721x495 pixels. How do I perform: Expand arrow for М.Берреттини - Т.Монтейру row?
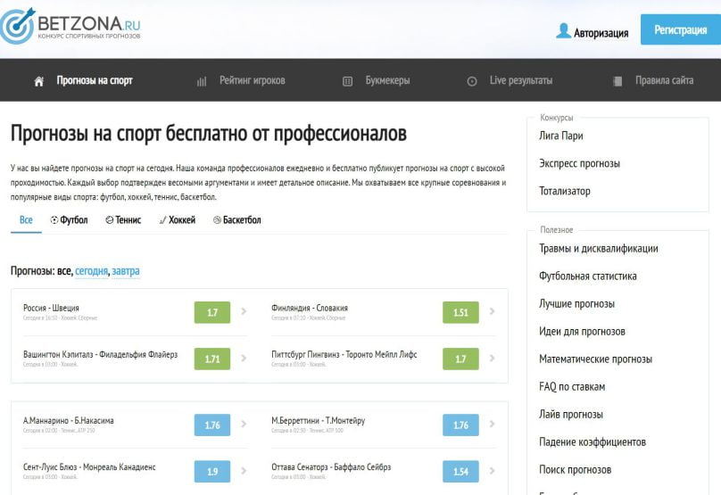pos(492,425)
